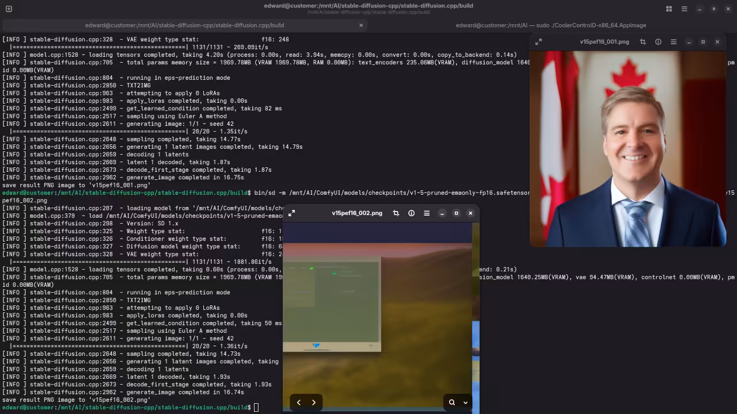Open the zoom level dropdown in v15pef16_002.png viewer
This screenshot has height=414, width=737.
[x=466, y=402]
